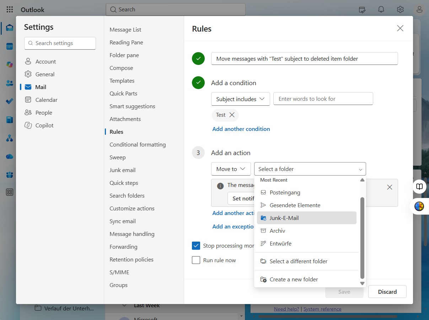Viewport: 429px width, 320px height.
Task: Open the People app icon in rail
Action: [x=10, y=83]
